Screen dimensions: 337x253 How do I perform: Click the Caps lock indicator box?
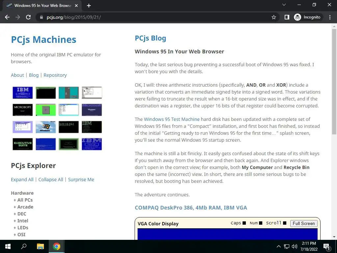[x=244, y=223]
